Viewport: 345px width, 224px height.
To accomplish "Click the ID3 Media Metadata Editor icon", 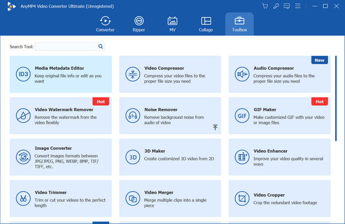I will 23,74.
